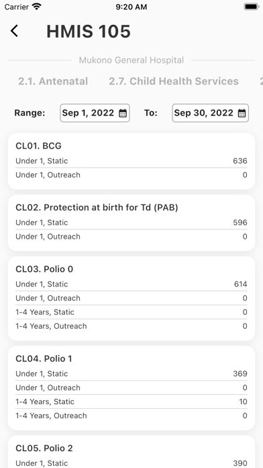Viewport: 263px width, 468px height.
Task: Select the 2.7. Child Health Services tab
Action: point(174,81)
